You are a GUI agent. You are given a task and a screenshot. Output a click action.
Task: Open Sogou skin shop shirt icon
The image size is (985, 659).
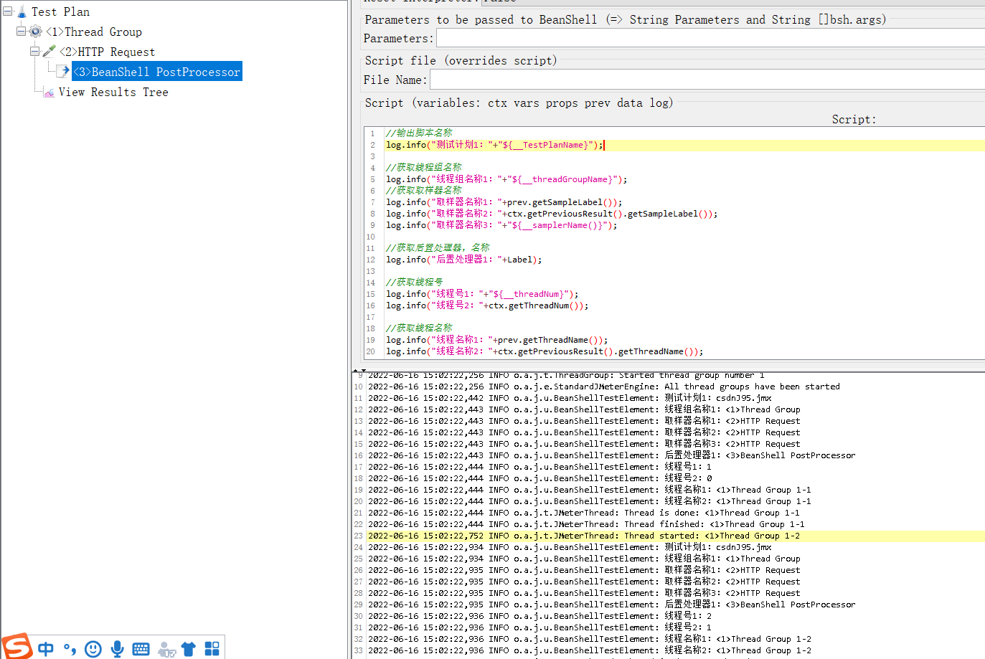point(189,649)
